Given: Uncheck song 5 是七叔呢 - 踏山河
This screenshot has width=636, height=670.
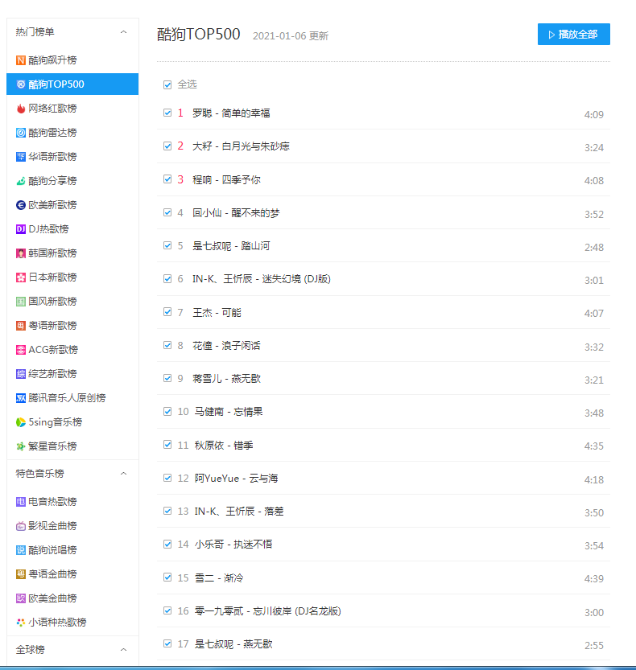Looking at the screenshot, I should tap(167, 245).
